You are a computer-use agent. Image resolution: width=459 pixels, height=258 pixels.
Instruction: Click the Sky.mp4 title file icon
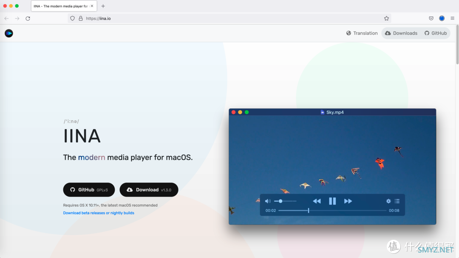(x=322, y=112)
